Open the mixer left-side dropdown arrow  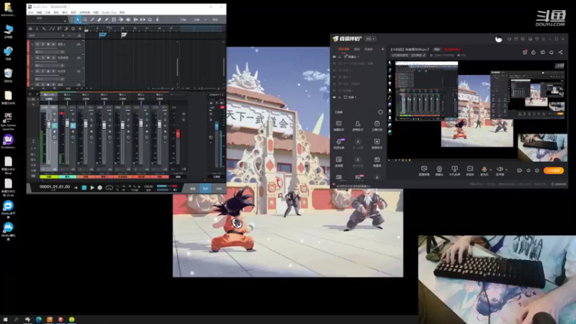[x=38, y=99]
